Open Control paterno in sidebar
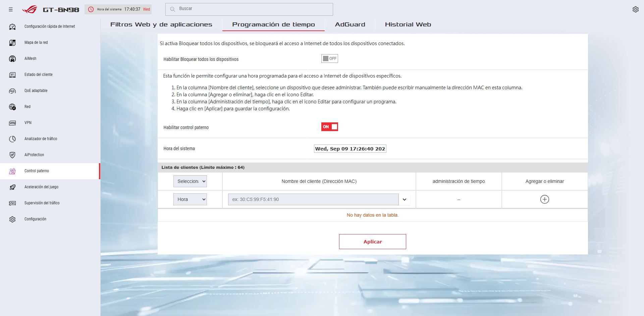This screenshot has width=644, height=316. pos(50,171)
